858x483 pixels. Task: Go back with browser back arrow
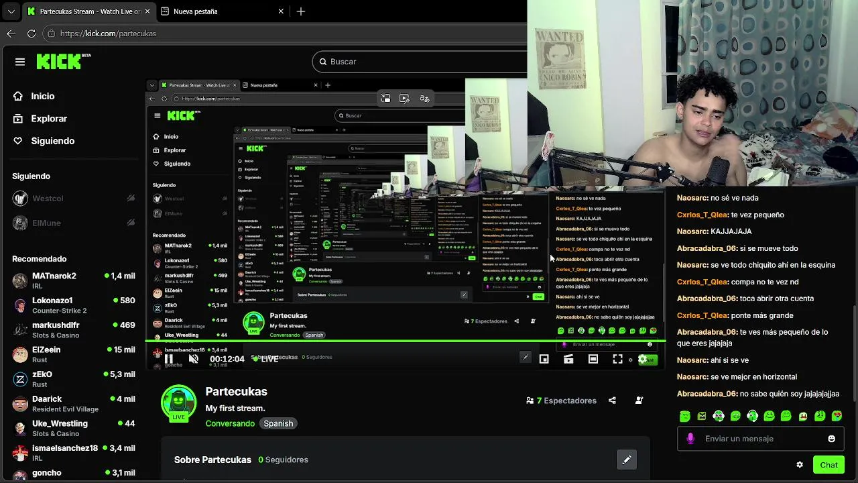11,33
